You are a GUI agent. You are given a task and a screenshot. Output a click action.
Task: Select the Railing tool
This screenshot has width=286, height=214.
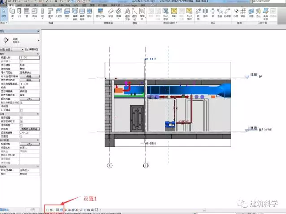click(100, 13)
